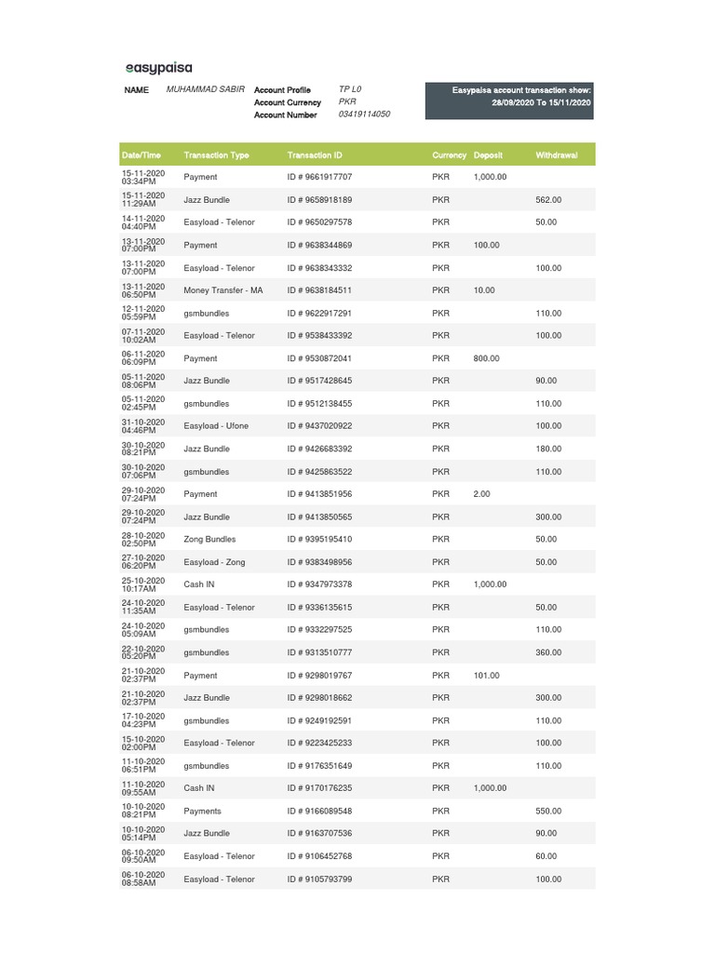Click the Payments entry dated 10-10-2020

point(203,812)
